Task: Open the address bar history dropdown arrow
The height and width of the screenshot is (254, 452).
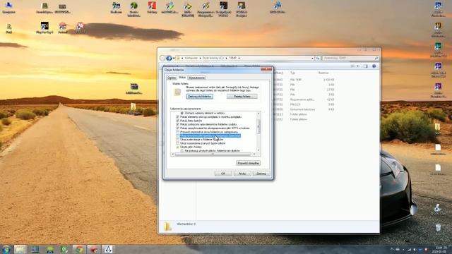Action: click(x=312, y=58)
